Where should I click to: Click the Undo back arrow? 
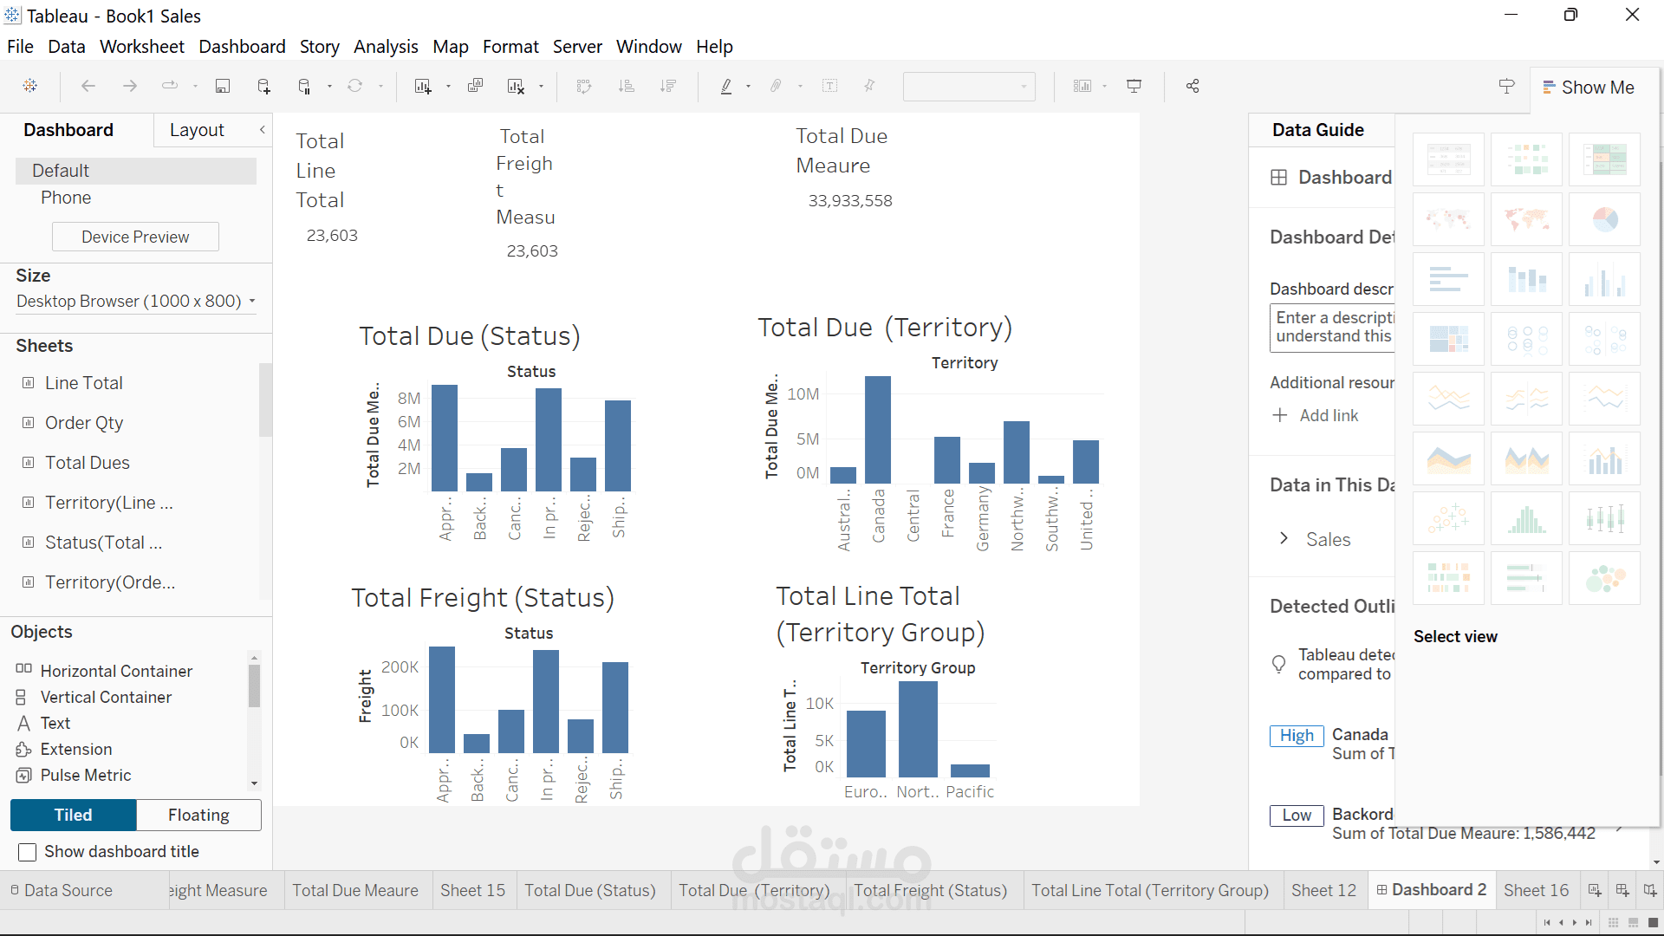[x=88, y=86]
